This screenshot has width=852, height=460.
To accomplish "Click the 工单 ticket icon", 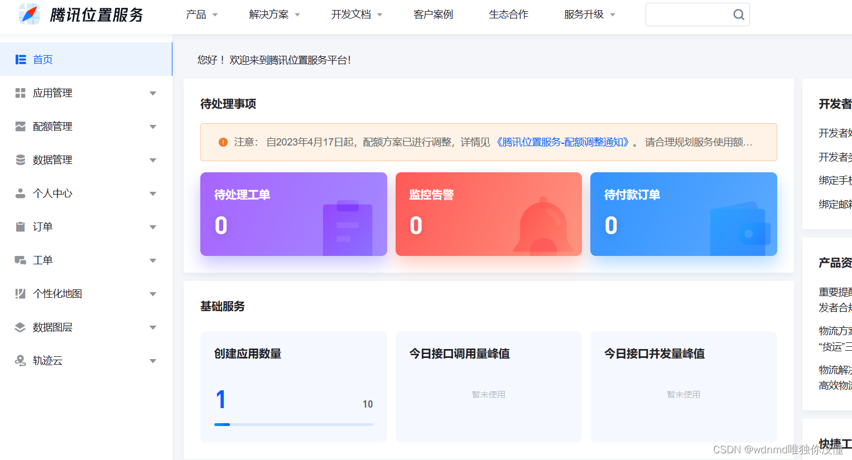I will coord(21,260).
